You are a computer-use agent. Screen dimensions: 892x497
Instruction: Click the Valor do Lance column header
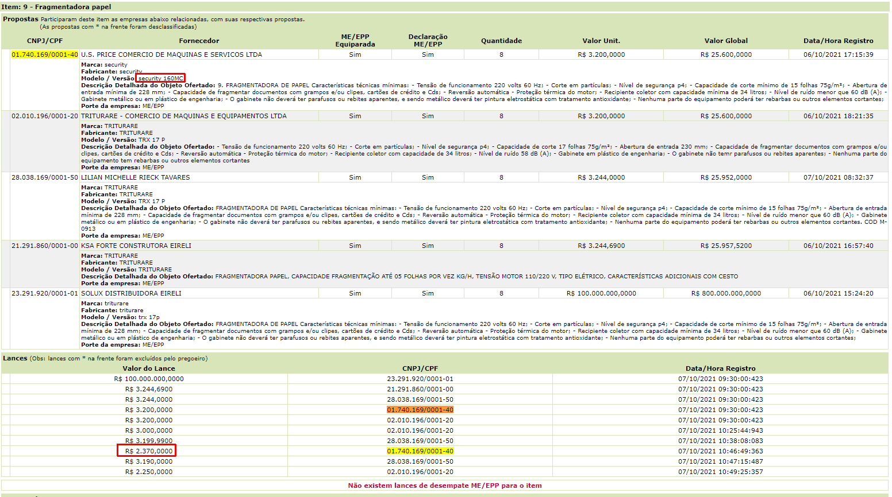click(148, 368)
